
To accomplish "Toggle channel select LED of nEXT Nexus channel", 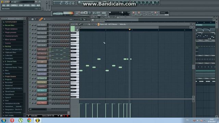I will coord(50,50).
